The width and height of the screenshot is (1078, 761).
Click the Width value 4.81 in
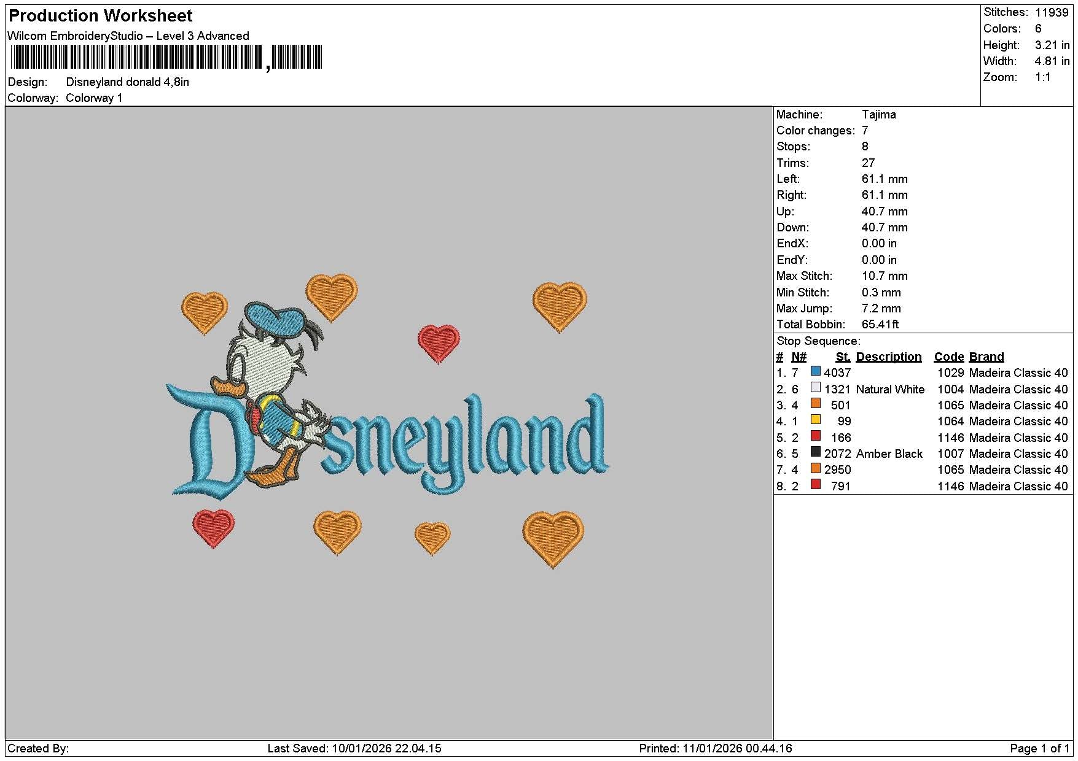(x=1052, y=61)
